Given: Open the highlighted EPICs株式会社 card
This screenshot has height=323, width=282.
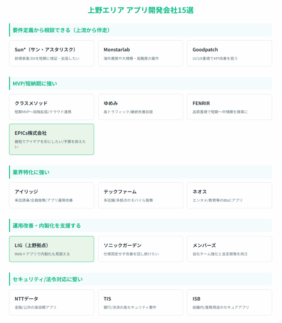Looking at the screenshot, I should coord(51,139).
